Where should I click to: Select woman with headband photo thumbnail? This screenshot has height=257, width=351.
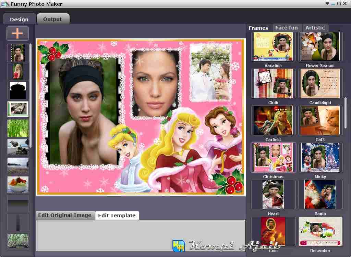(x=18, y=53)
